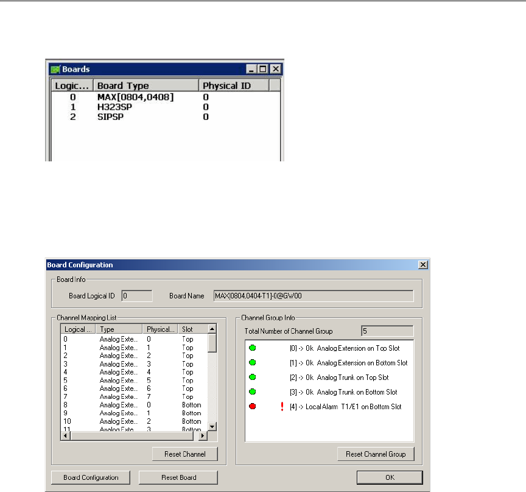Select logical channel 0 row

(x=134, y=339)
